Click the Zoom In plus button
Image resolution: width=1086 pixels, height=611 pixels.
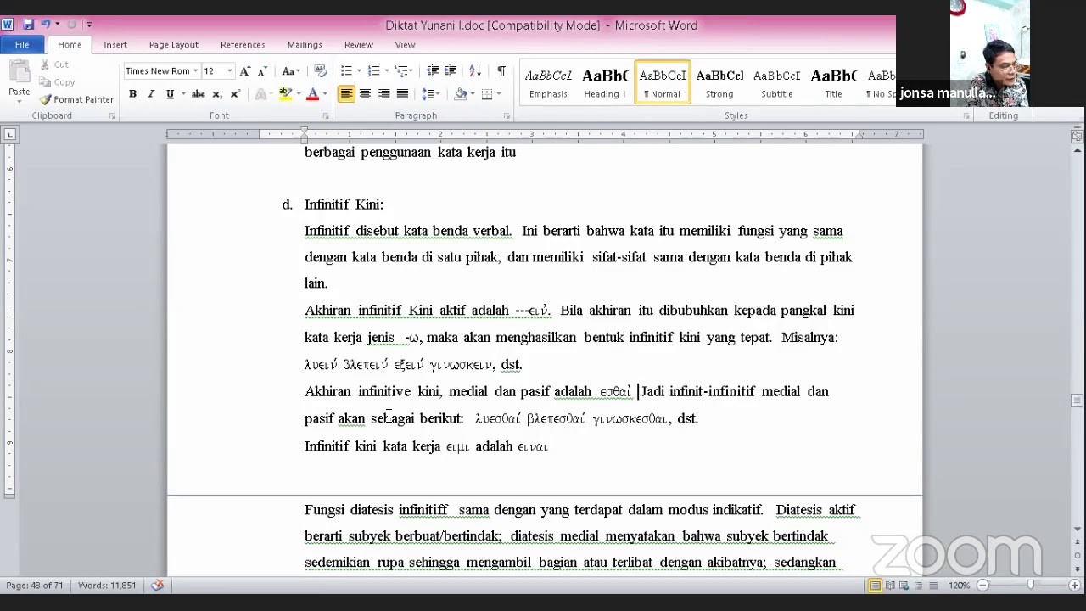[1074, 586]
